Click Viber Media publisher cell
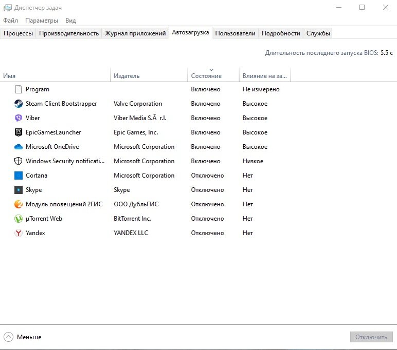Viewport: 397px width, 350px height. tap(140, 118)
